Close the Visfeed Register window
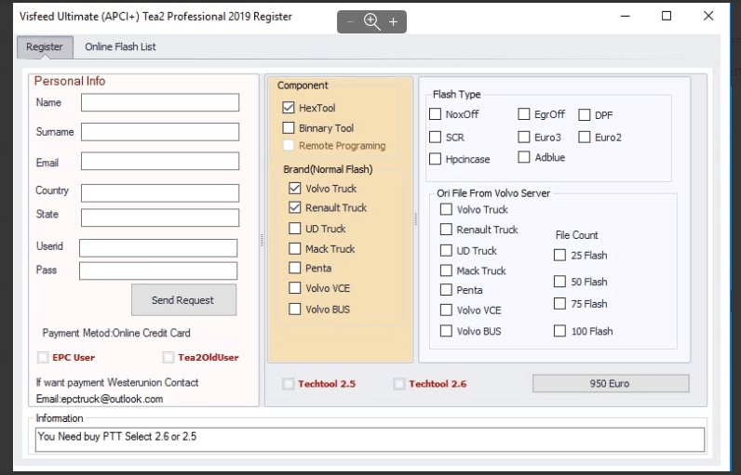 [x=711, y=16]
